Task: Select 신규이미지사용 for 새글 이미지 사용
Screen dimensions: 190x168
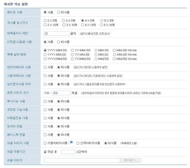Action: coord(78,143)
